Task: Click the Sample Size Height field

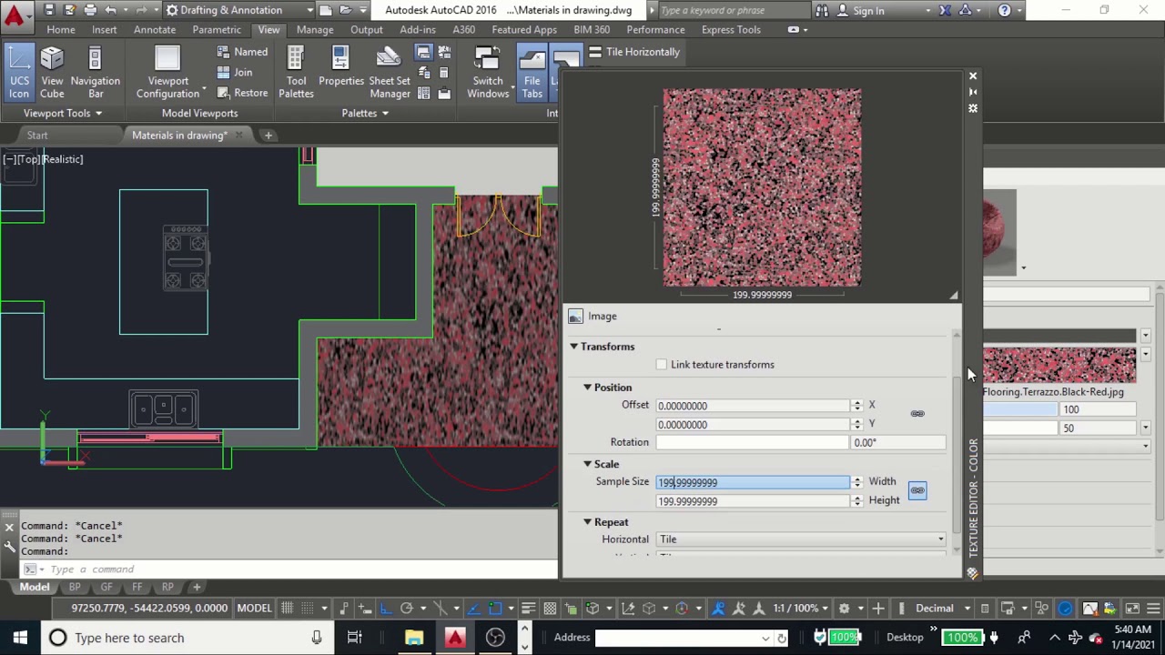Action: point(753,501)
